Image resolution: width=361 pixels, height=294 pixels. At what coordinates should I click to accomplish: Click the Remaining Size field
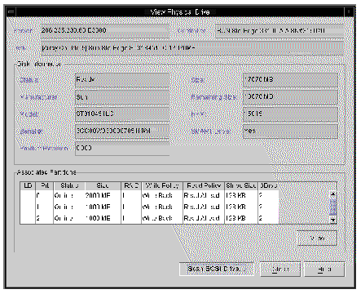pyautogui.click(x=290, y=97)
